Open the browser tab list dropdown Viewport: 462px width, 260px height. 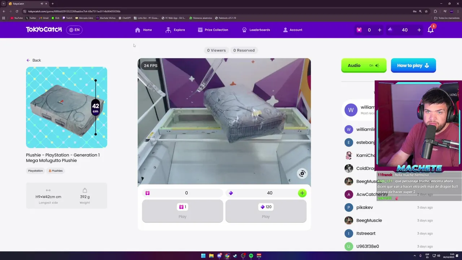(x=4, y=4)
